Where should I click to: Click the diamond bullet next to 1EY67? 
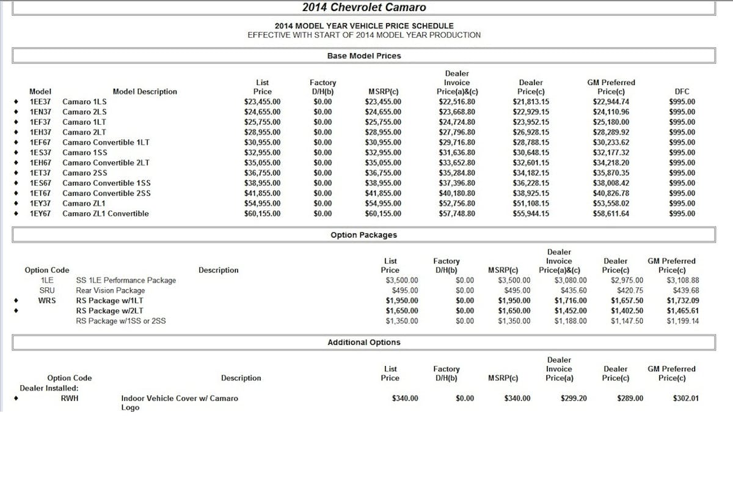click(x=15, y=214)
